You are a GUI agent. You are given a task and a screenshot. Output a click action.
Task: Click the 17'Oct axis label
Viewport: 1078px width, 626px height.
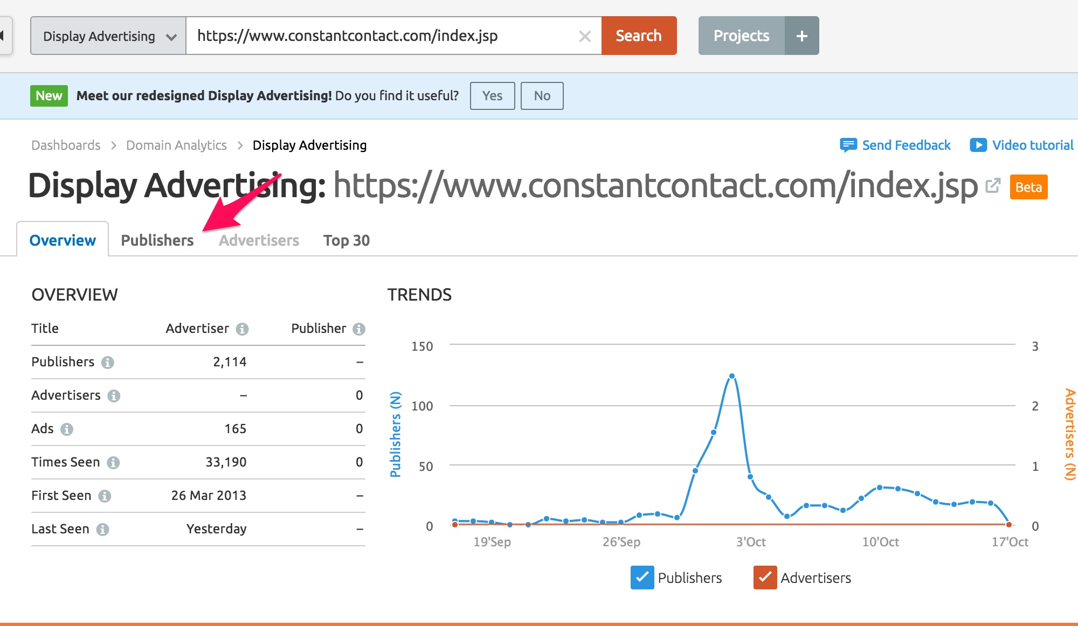pos(1010,542)
